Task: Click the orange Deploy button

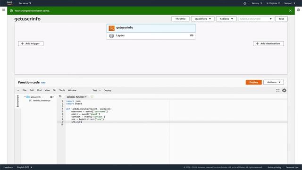Action: coord(254,82)
